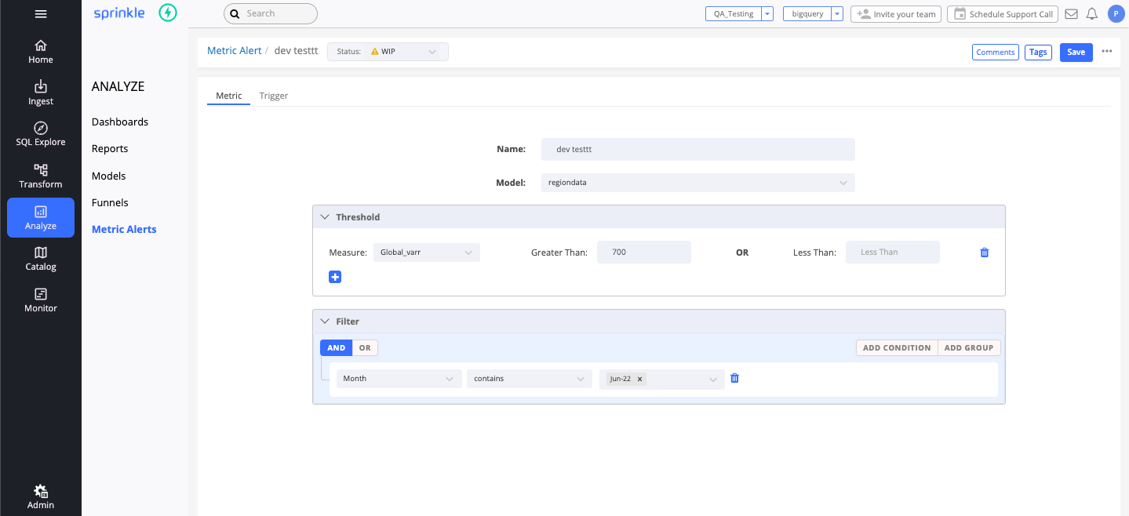Open Models in Analyze menu
Viewport: 1129px width, 516px height.
[x=109, y=176]
